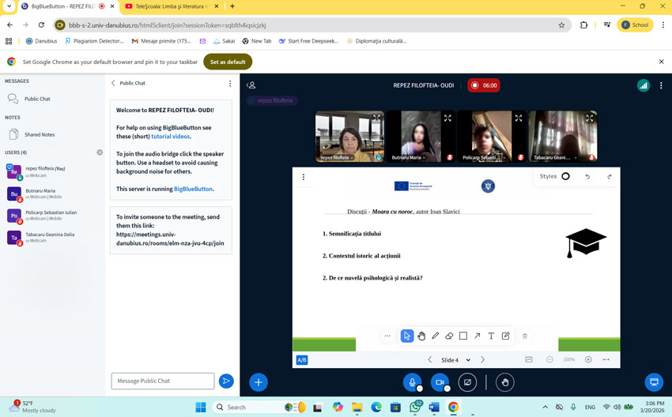
Task: Toggle screen sharing button
Action: (467, 382)
